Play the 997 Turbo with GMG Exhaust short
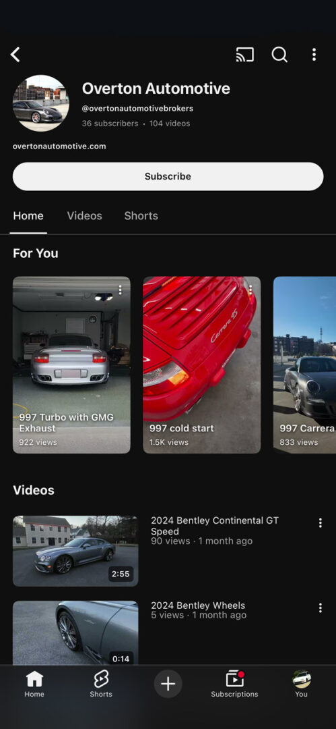Viewport: 336px width, 729px height. [71, 365]
